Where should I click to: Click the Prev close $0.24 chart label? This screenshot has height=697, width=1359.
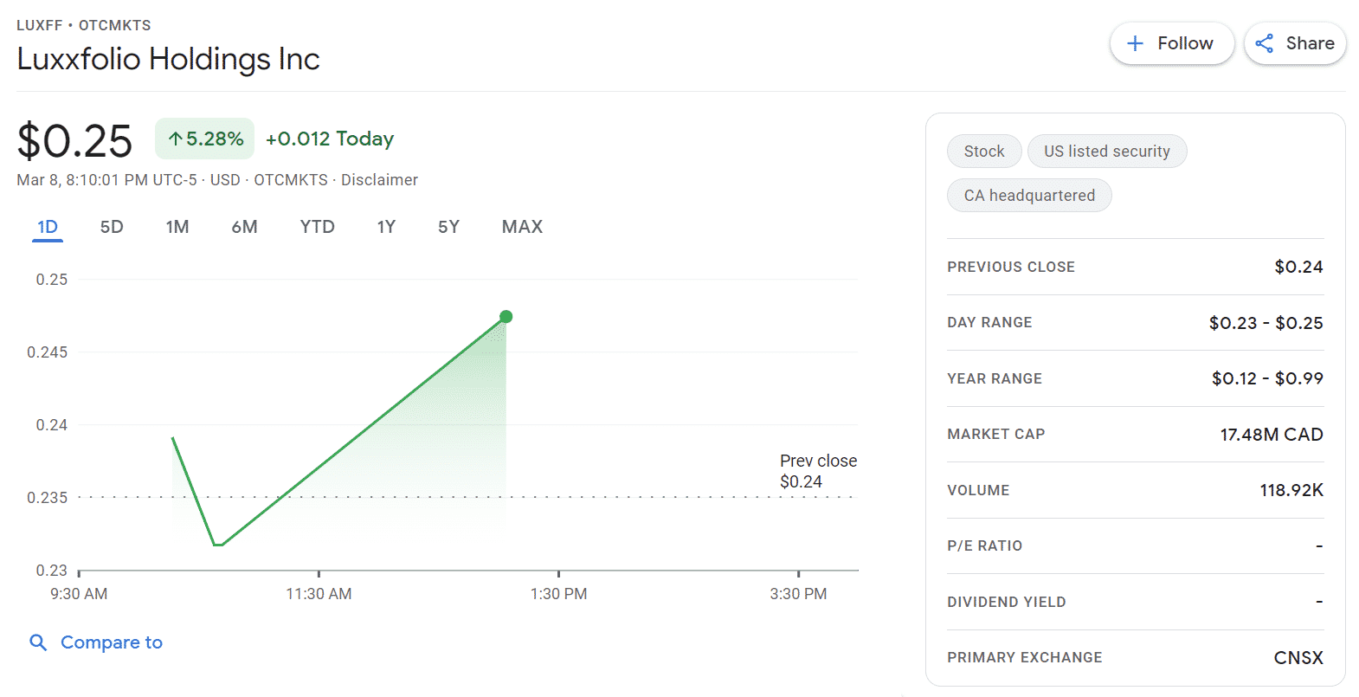point(818,471)
